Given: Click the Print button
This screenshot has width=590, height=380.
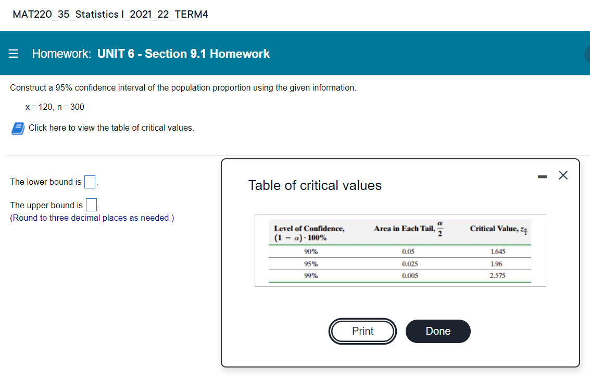Looking at the screenshot, I should tap(362, 331).
